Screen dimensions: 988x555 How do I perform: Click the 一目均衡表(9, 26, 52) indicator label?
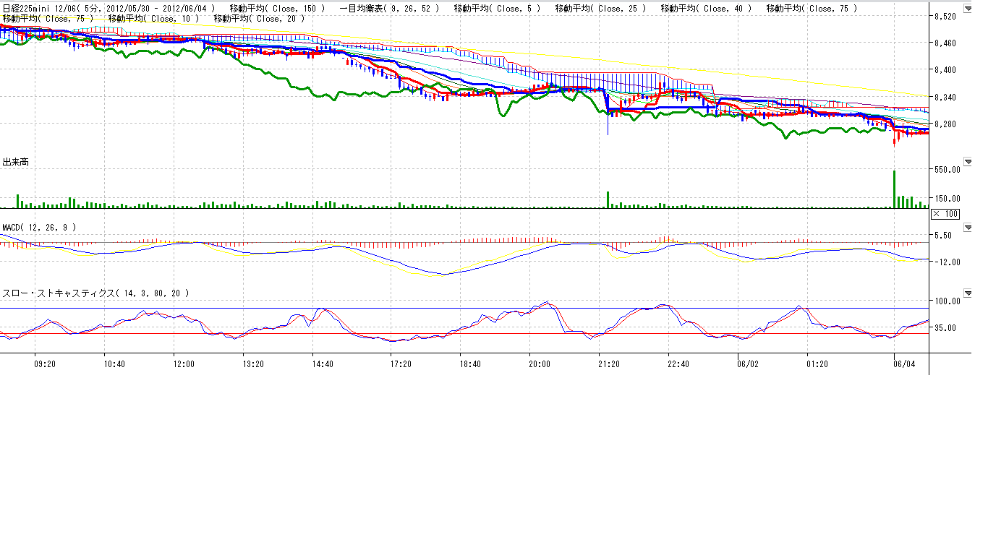tap(388, 8)
